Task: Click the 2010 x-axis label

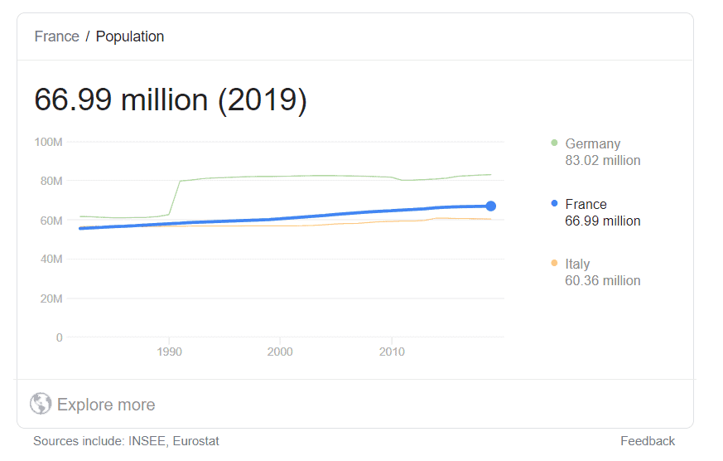Action: click(392, 352)
